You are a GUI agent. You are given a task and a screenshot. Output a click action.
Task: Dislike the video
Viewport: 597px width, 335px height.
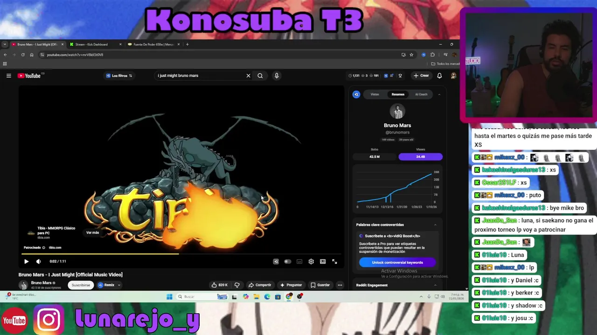point(237,285)
